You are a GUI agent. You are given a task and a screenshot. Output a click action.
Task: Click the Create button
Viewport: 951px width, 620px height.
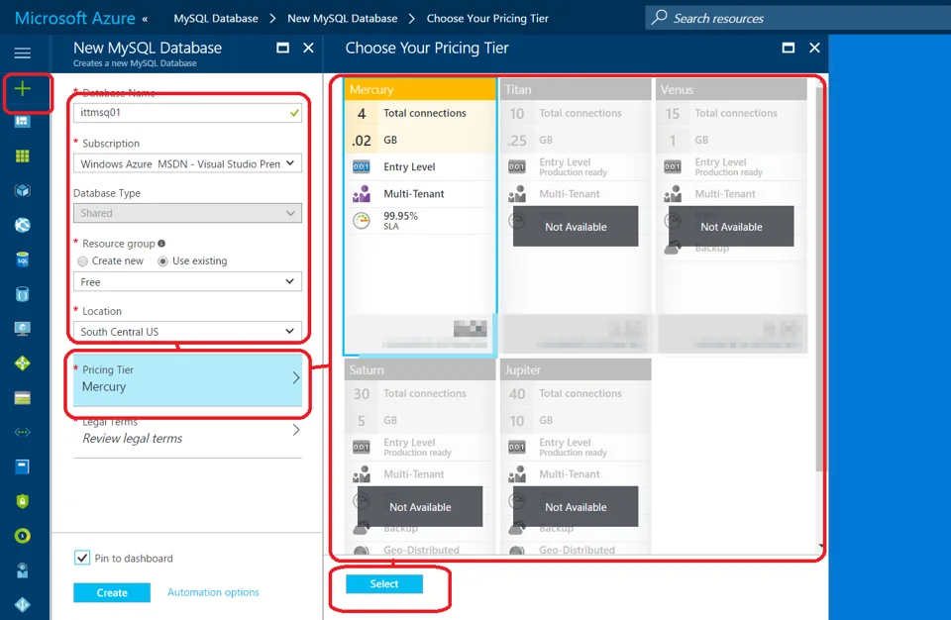coord(112,592)
